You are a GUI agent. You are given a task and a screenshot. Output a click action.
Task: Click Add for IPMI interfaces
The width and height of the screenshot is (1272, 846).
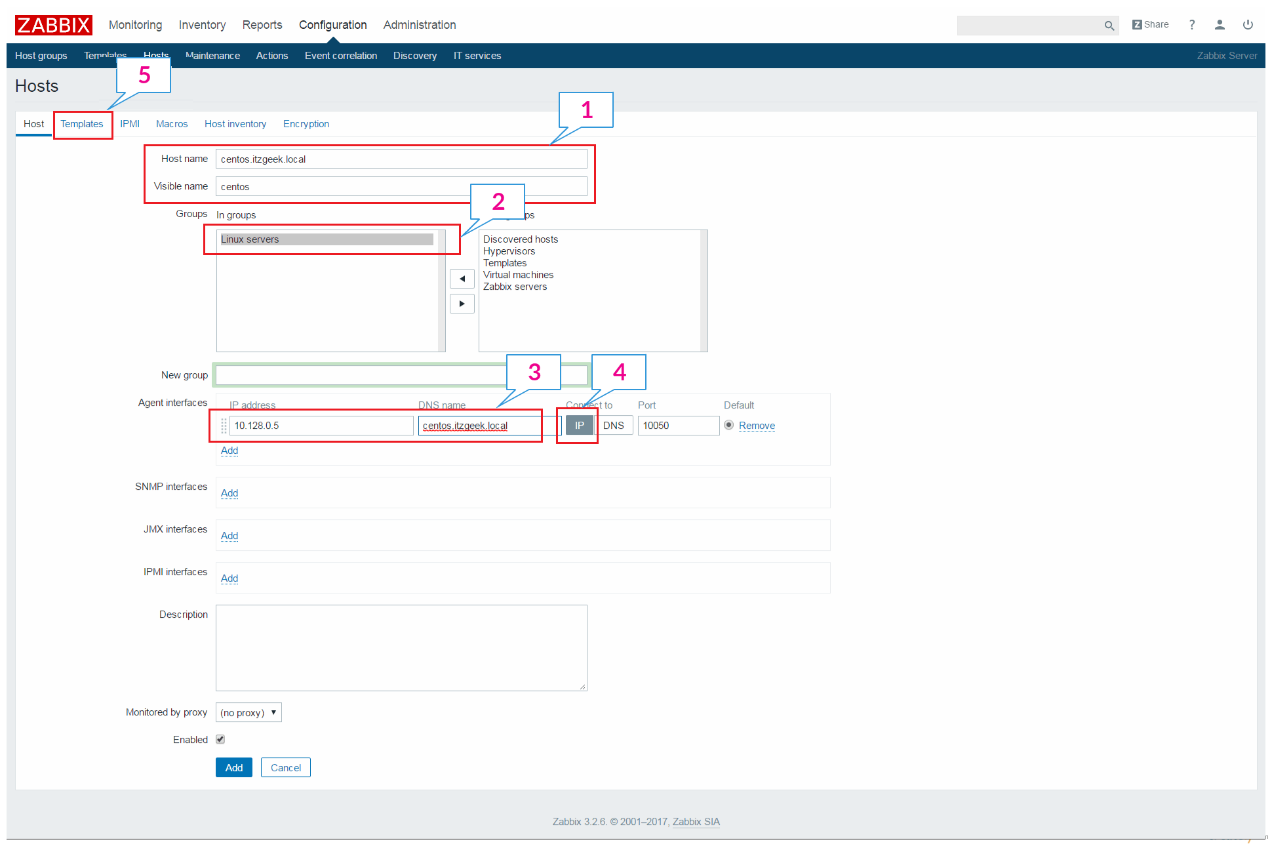229,578
